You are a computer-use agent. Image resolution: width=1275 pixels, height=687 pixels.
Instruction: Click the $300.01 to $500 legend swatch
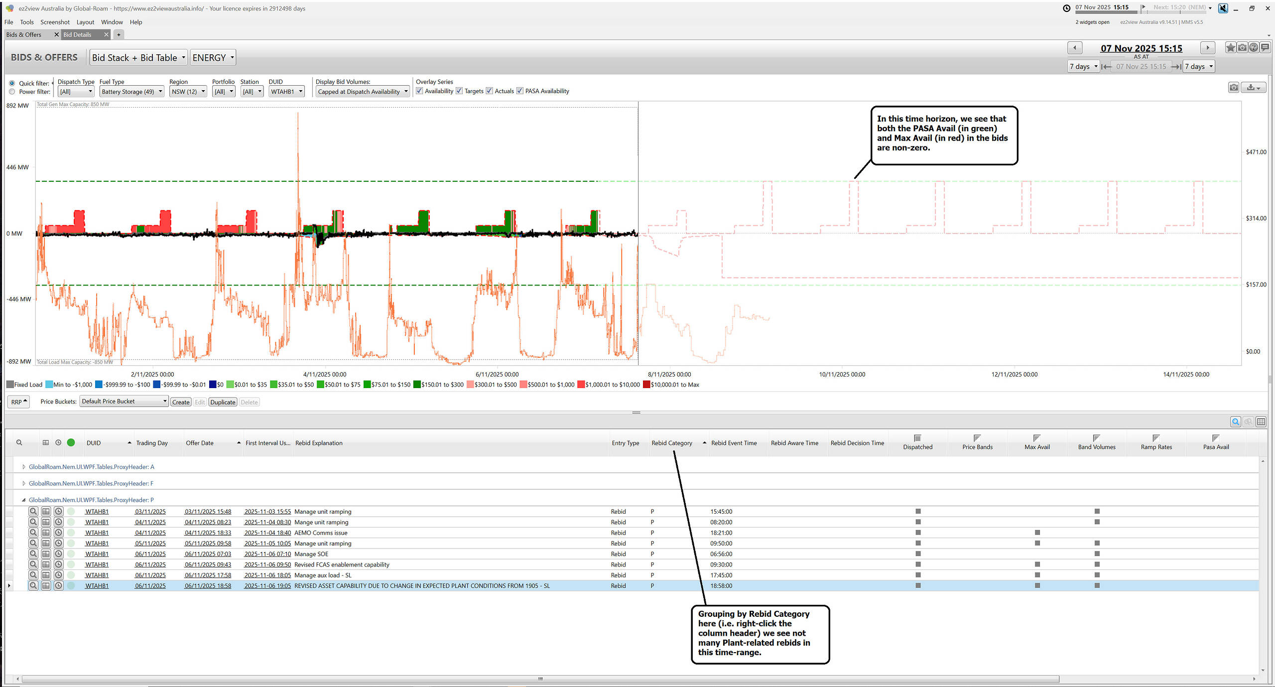pos(470,385)
